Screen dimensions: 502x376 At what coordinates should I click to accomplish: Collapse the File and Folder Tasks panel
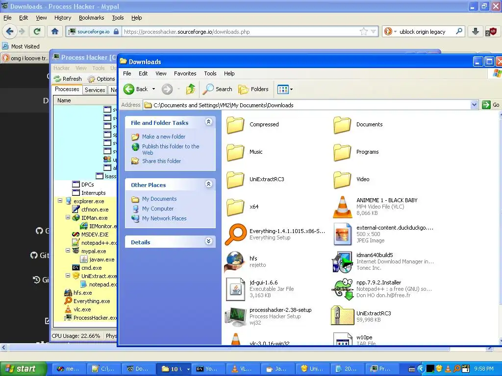pos(208,122)
